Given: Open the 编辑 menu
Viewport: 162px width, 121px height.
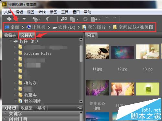Looking at the screenshot, I should (19, 12).
